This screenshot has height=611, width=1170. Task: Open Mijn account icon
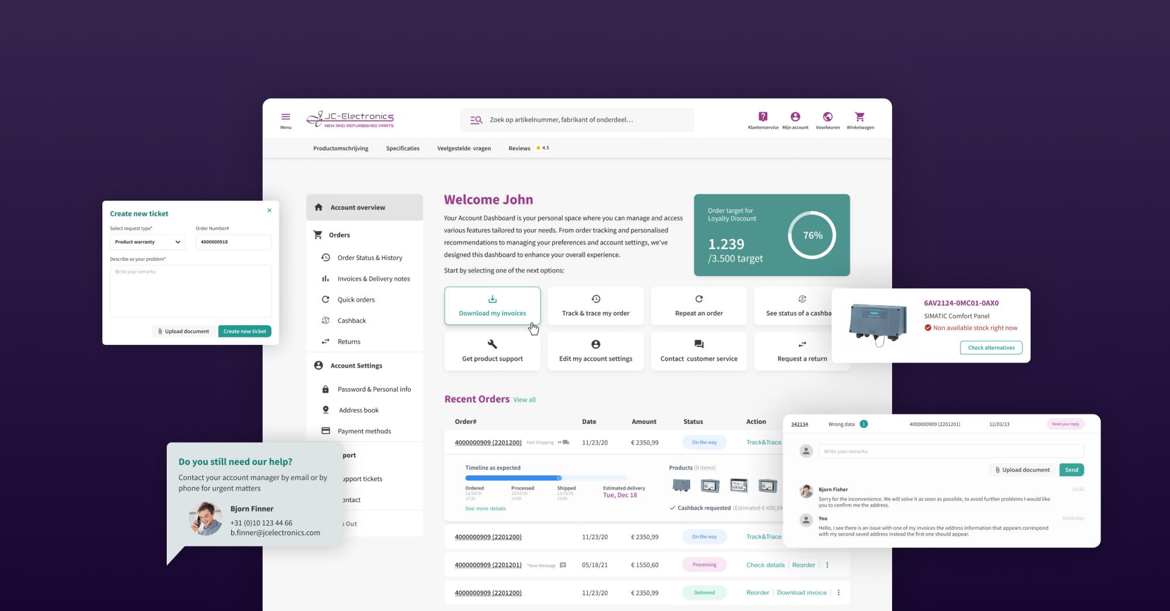click(x=795, y=117)
